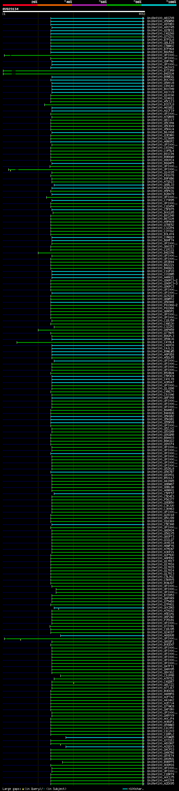Select hit UniRef100_C4JL21
Screen dimensions: 179x791
pyautogui.click(x=161, y=348)
